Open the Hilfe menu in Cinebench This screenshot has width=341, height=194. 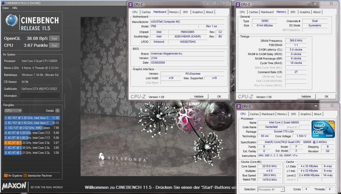(15, 8)
